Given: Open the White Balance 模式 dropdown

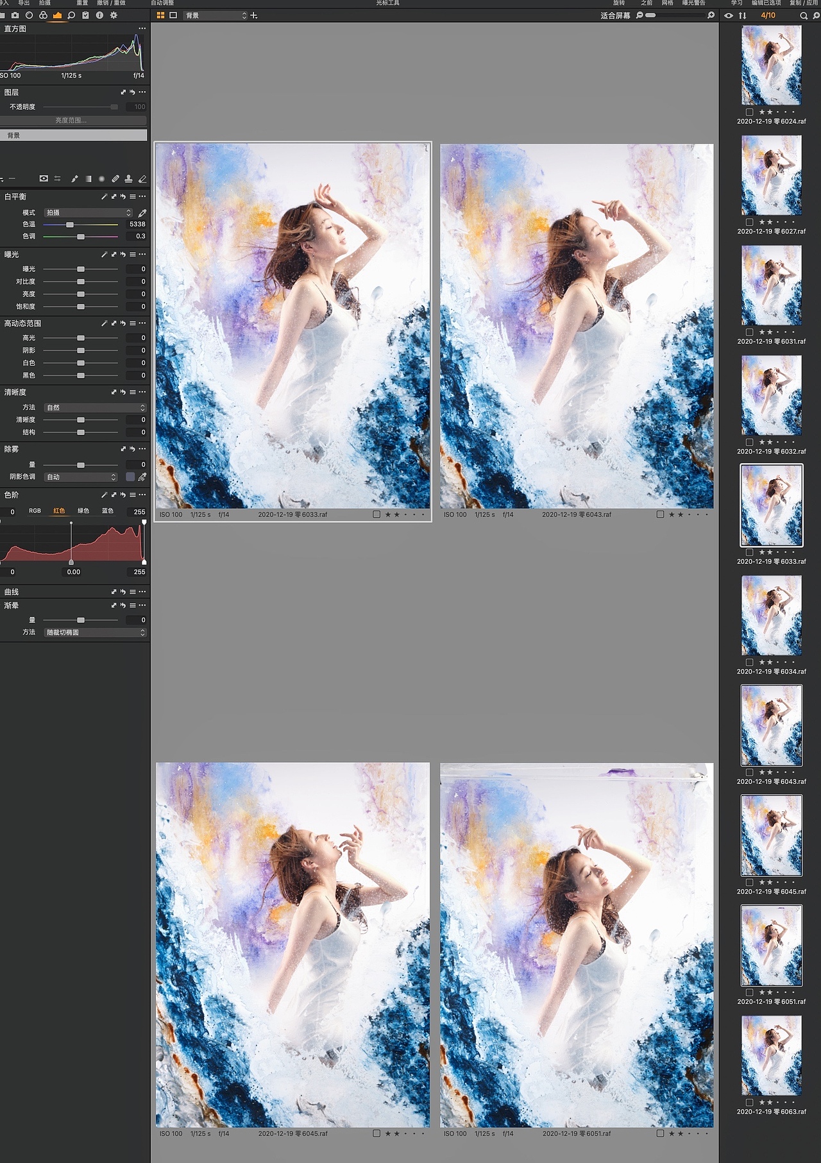Looking at the screenshot, I should click(x=89, y=213).
